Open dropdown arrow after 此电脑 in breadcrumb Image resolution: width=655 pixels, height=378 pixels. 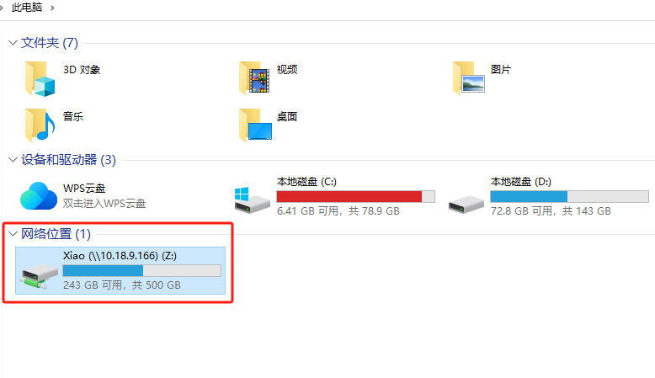coord(52,8)
